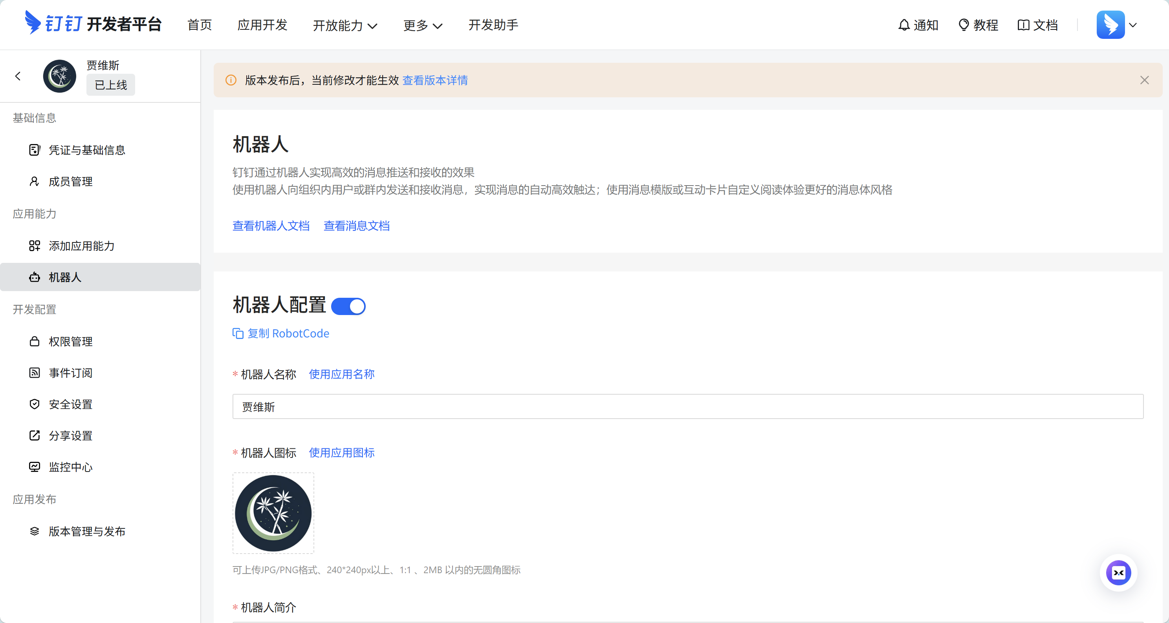Click the copy RobotCode icon
This screenshot has width=1169, height=623.
tap(238, 333)
